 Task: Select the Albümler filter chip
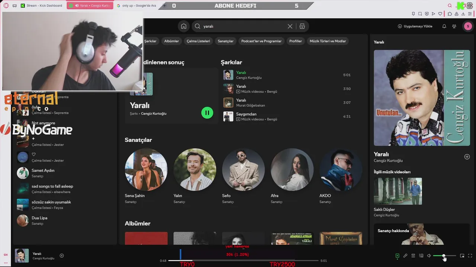[171, 41]
